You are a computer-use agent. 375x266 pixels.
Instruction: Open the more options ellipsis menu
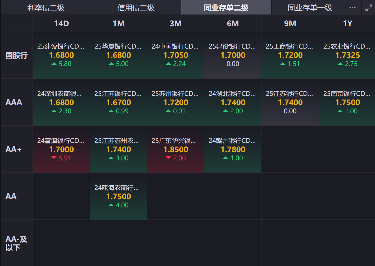pos(353,8)
